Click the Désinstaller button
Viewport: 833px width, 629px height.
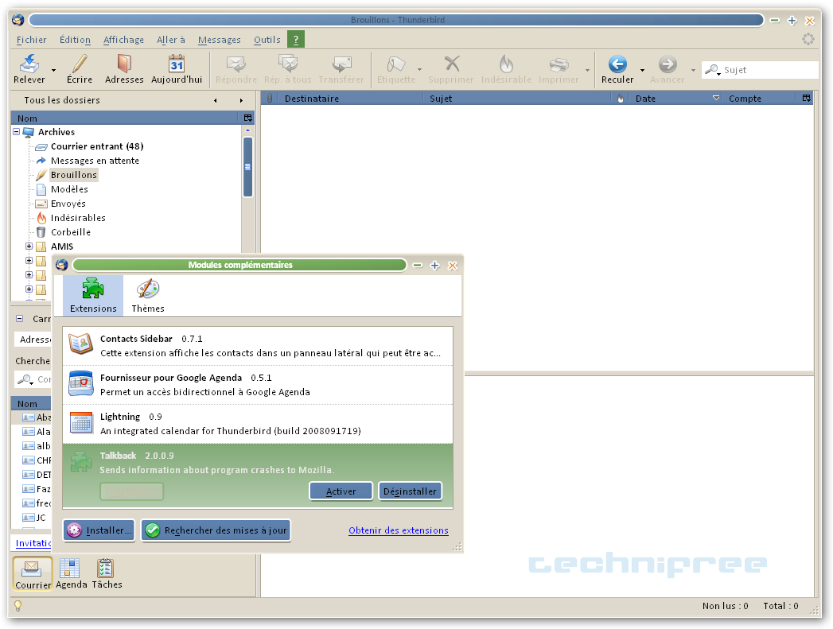[x=410, y=491]
